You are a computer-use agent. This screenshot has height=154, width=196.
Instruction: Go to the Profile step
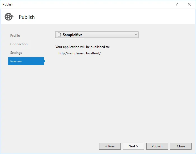[15, 36]
